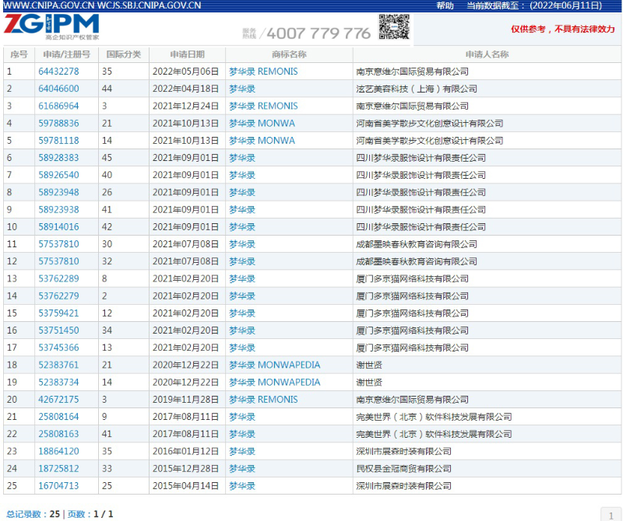
Task: Open application number 58928383
Action: (58, 158)
